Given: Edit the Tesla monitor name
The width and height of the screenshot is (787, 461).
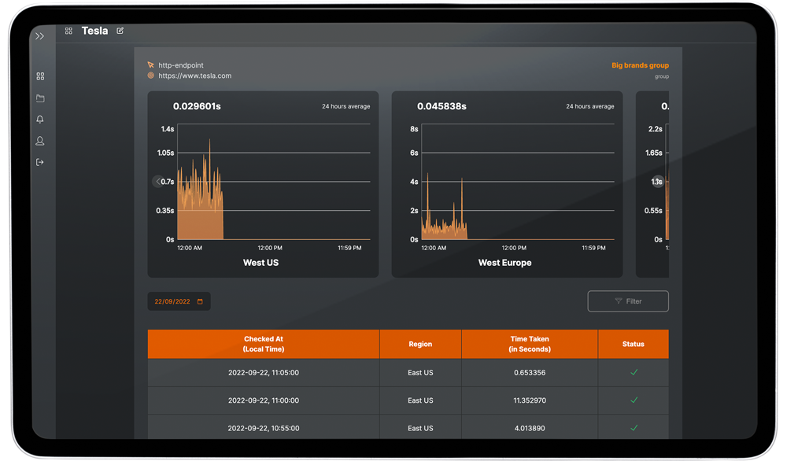Looking at the screenshot, I should click(120, 31).
